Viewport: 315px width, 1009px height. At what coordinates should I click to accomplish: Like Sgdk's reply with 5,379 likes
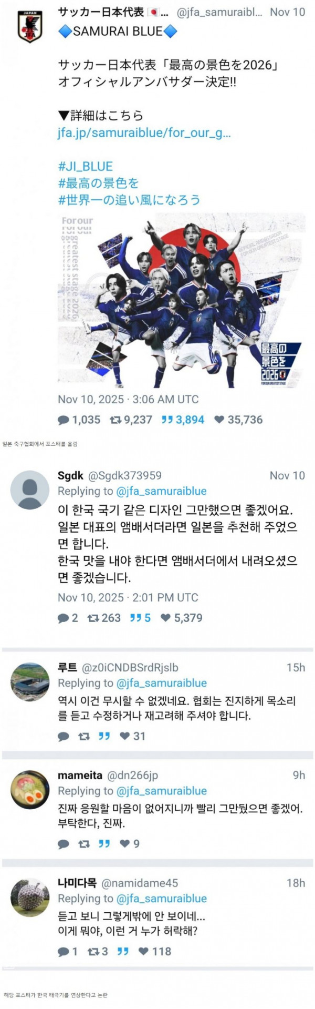click(x=165, y=618)
